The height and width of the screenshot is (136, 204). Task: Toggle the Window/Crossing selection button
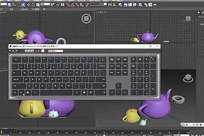(x=23, y=5)
